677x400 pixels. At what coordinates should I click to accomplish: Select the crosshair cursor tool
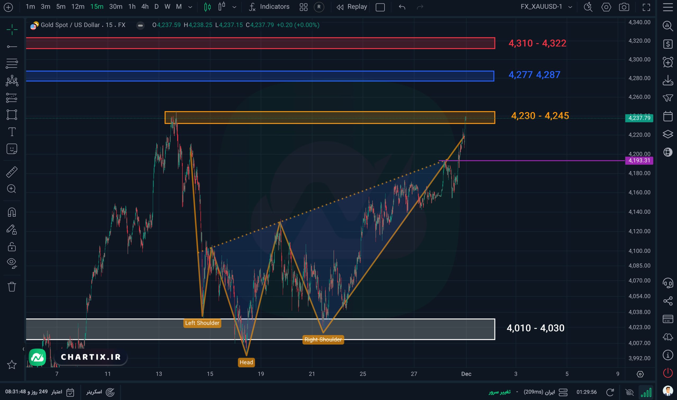coord(12,29)
